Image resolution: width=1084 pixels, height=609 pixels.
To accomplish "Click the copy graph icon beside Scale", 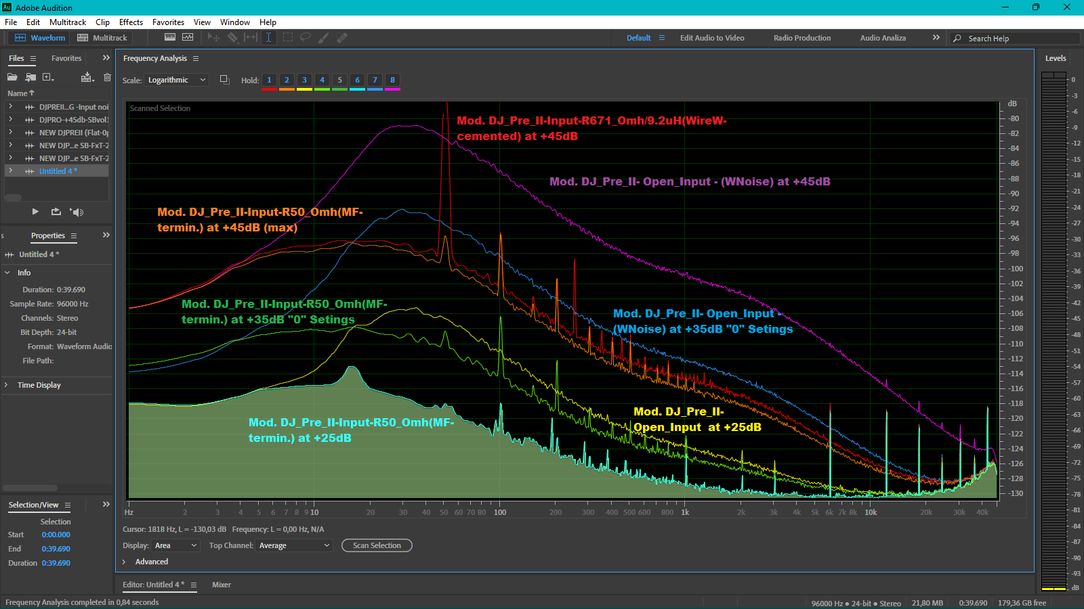I will point(225,80).
